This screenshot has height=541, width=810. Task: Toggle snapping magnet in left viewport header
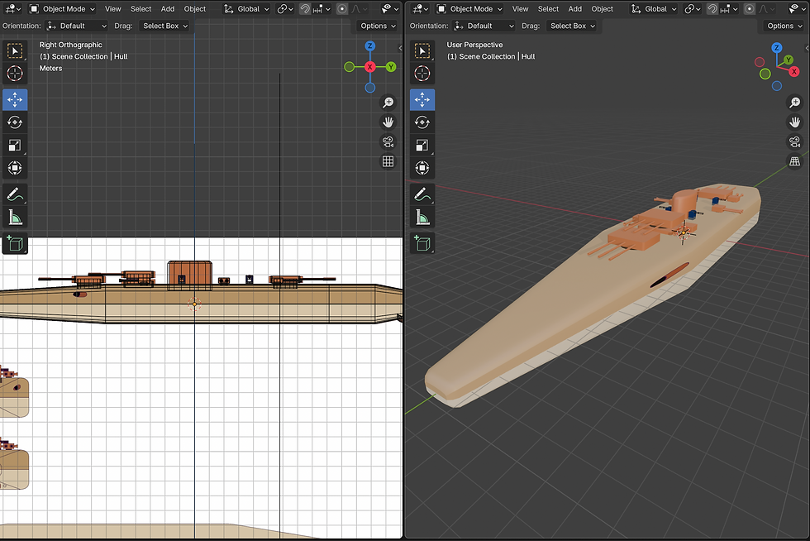(305, 9)
